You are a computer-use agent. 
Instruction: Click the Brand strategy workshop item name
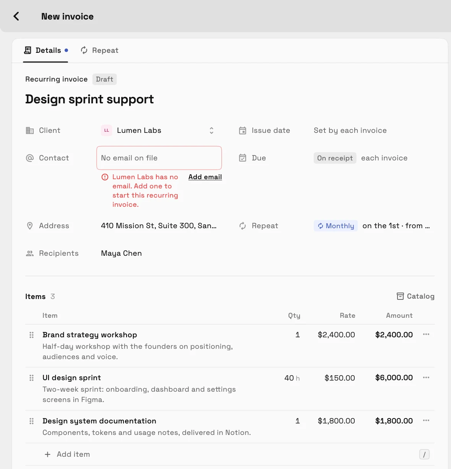coord(90,335)
